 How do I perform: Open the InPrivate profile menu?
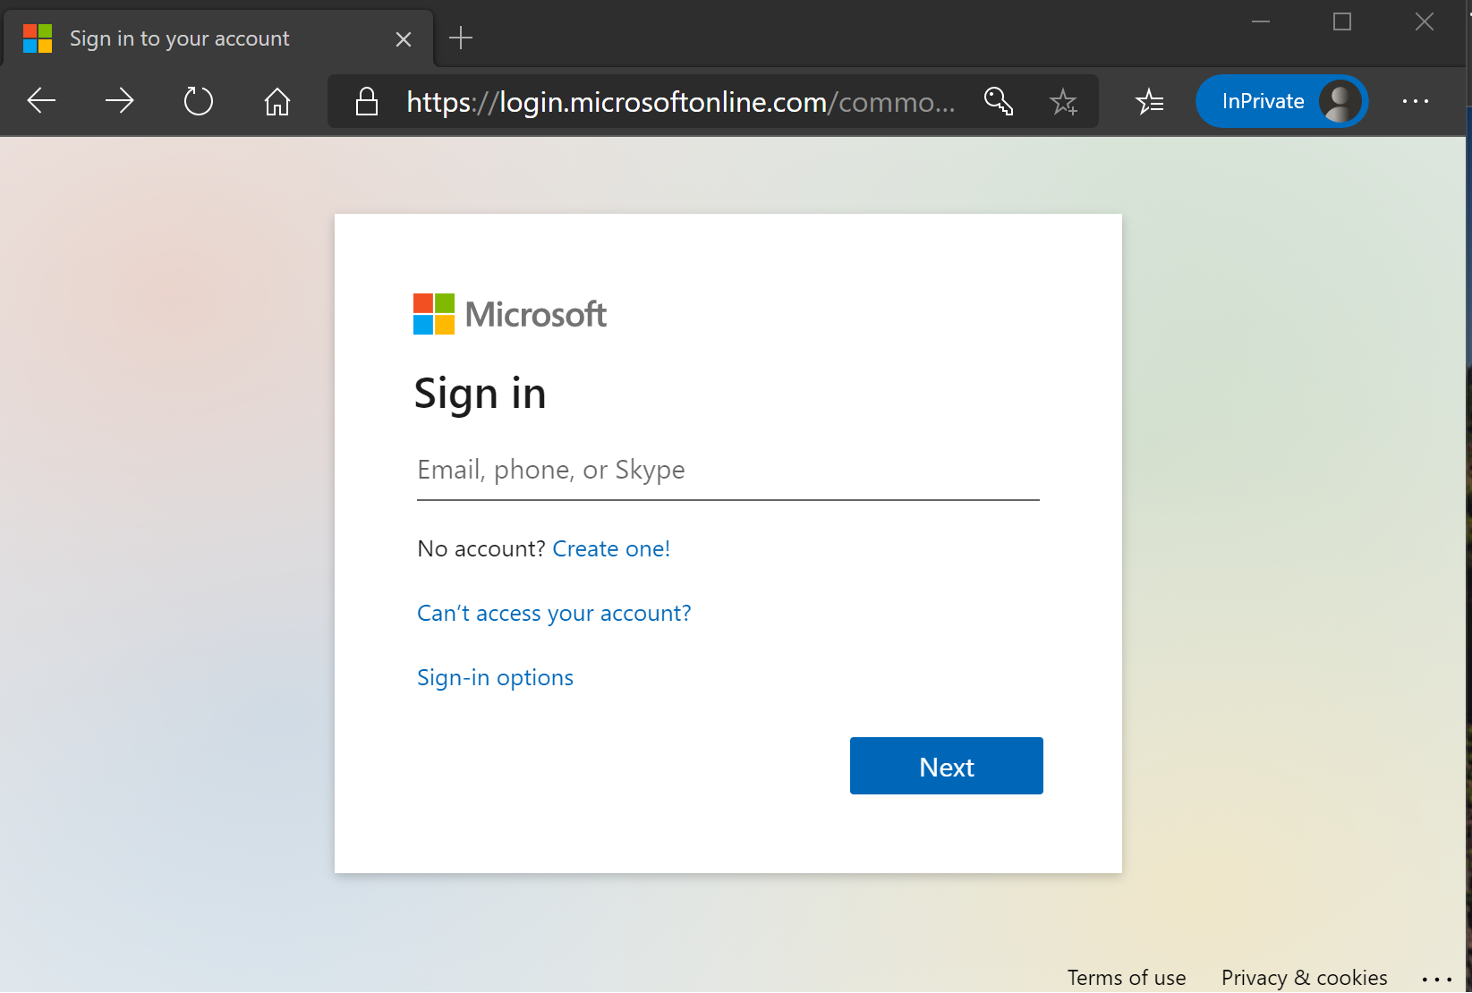1281,101
